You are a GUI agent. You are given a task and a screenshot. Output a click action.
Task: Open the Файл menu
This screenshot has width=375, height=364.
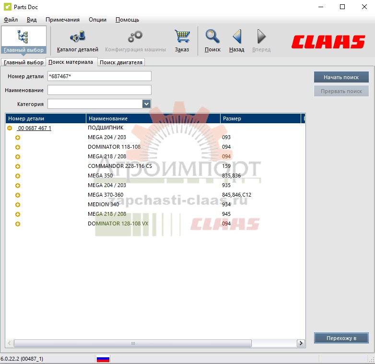click(11, 20)
